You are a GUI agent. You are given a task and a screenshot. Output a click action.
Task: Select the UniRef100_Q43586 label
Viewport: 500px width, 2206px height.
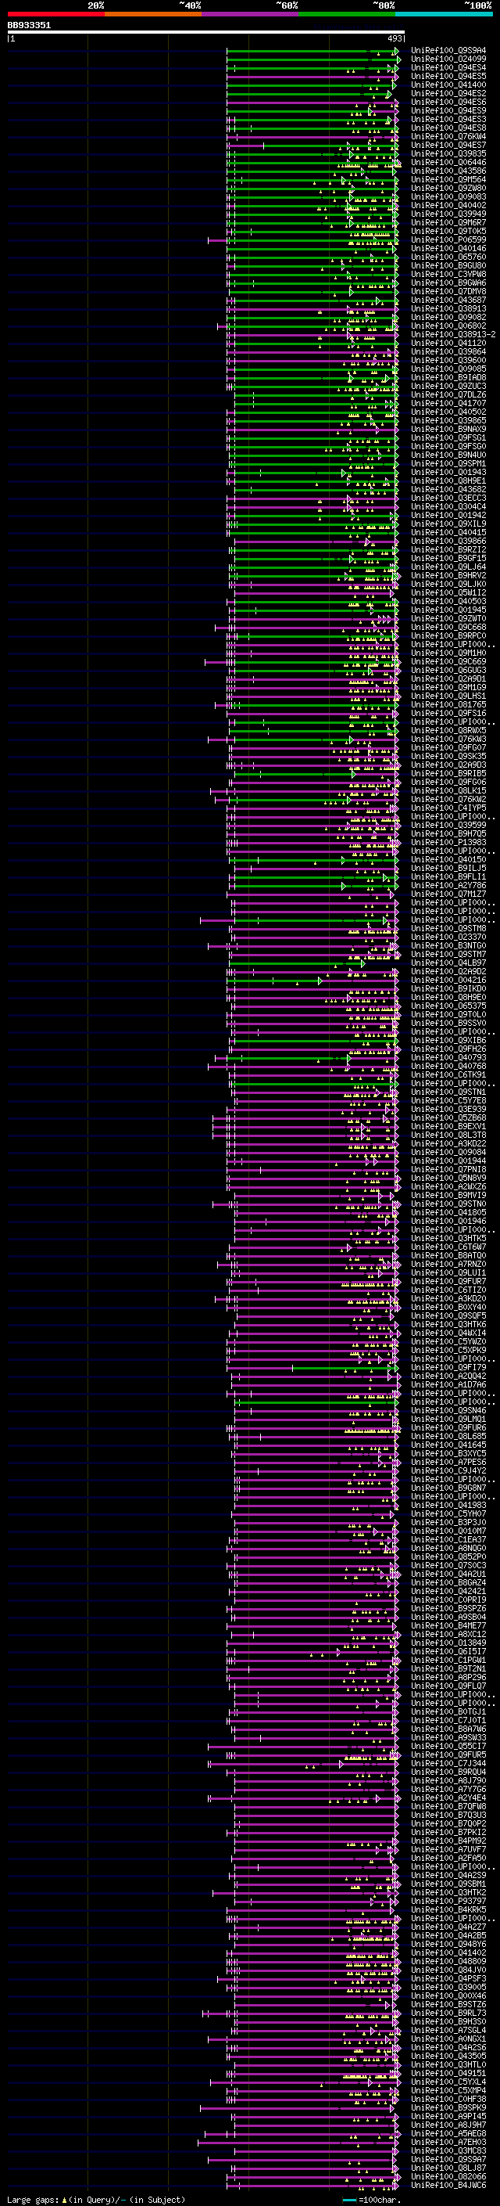tap(448, 171)
